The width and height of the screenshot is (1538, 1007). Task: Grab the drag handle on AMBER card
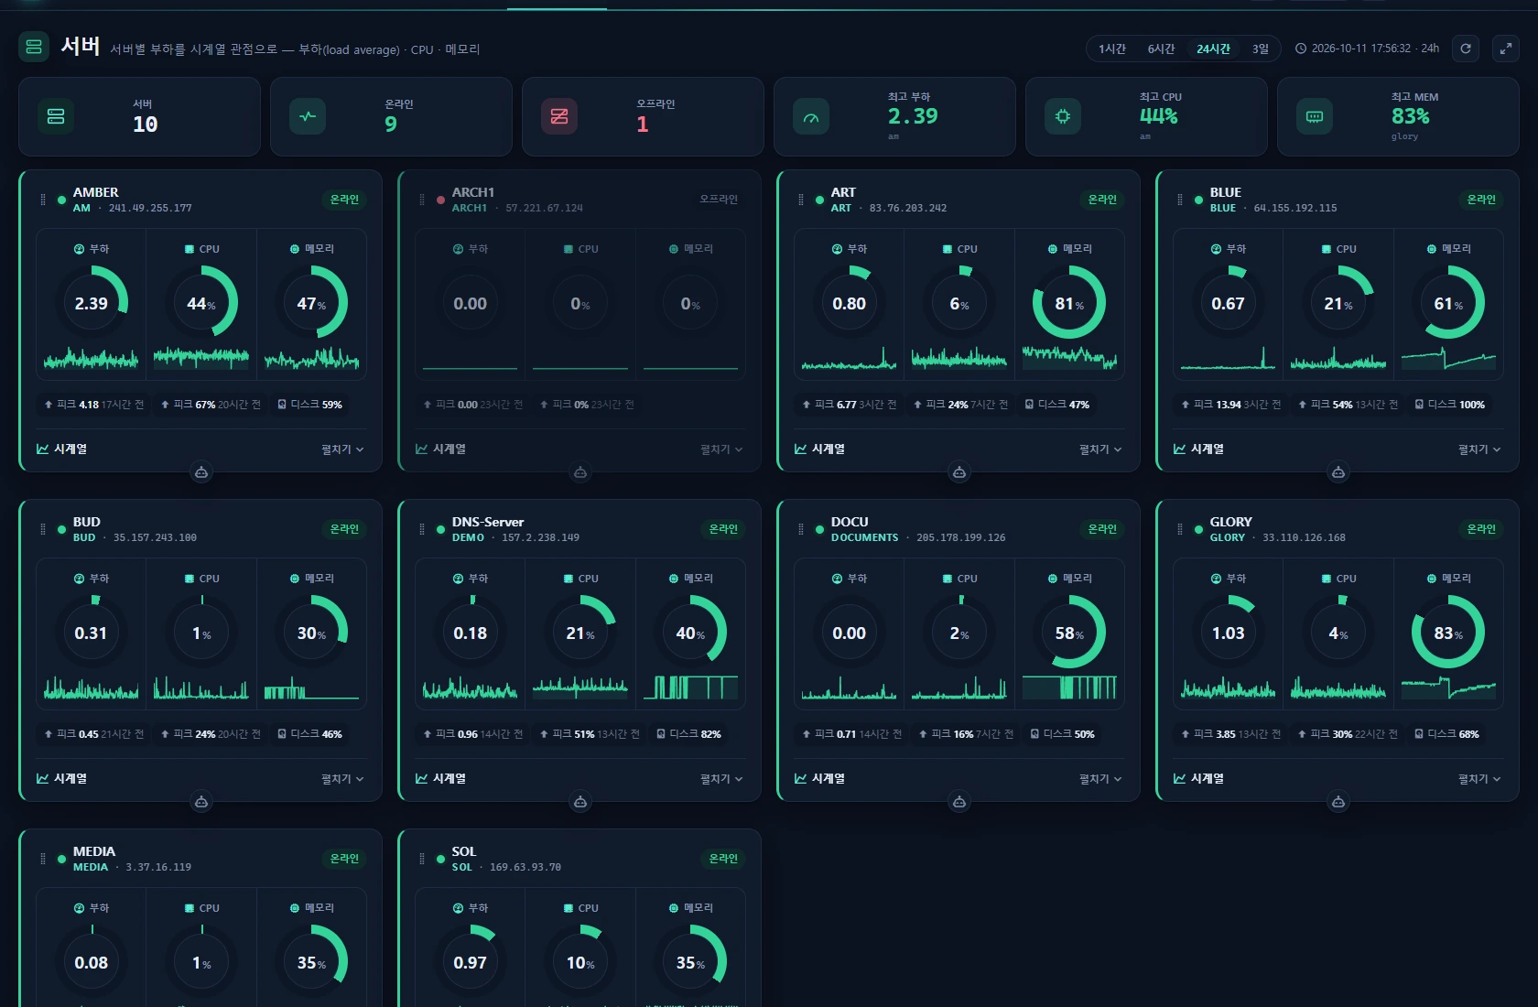[43, 200]
